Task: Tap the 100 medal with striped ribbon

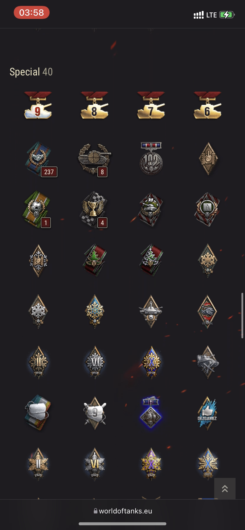Action: [x=151, y=159]
